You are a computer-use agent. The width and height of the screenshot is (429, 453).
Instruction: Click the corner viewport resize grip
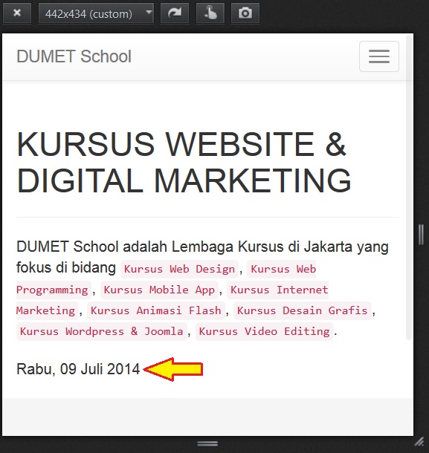pos(419,442)
